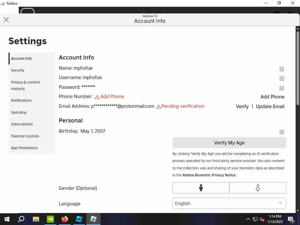The width and height of the screenshot is (300, 225).
Task: Open the Spending settings tab
Action: 32,112
